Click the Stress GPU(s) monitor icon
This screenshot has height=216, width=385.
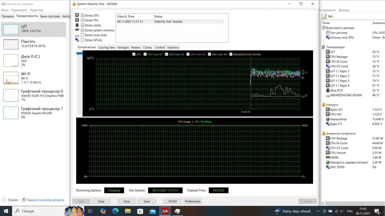77,40
